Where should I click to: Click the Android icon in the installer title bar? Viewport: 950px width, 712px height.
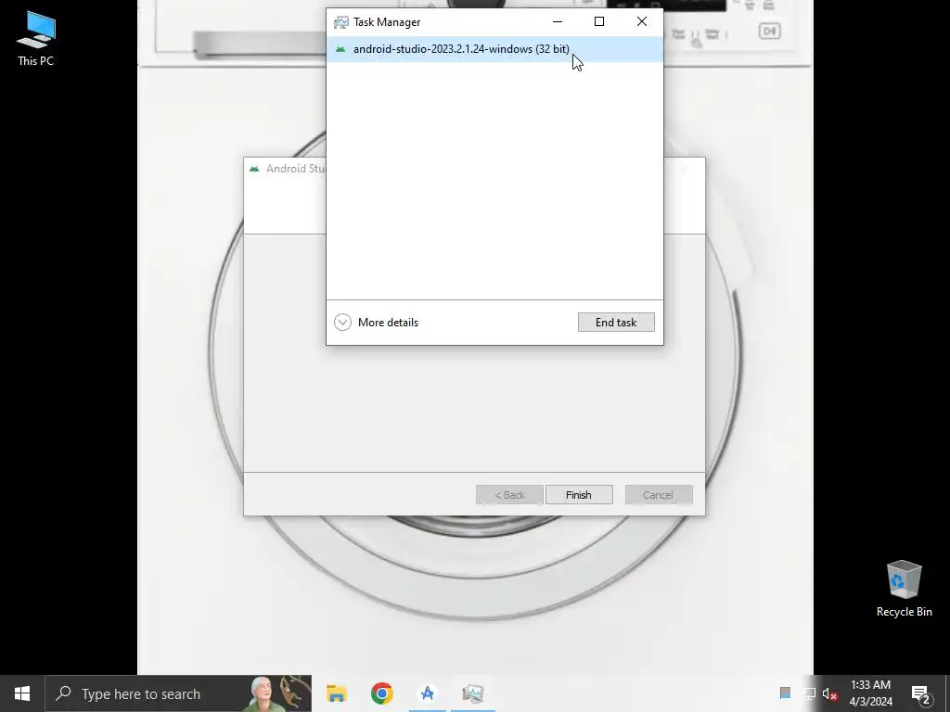(254, 169)
